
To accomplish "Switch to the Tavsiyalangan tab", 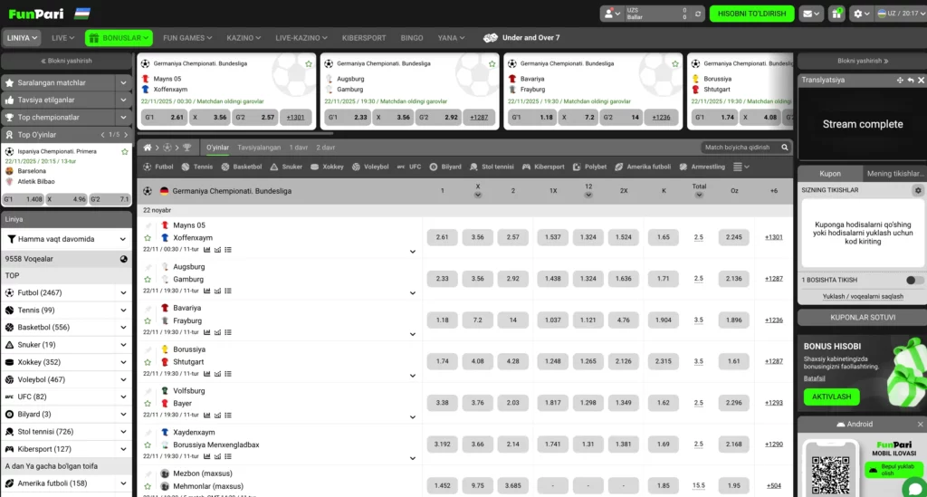I will point(258,147).
